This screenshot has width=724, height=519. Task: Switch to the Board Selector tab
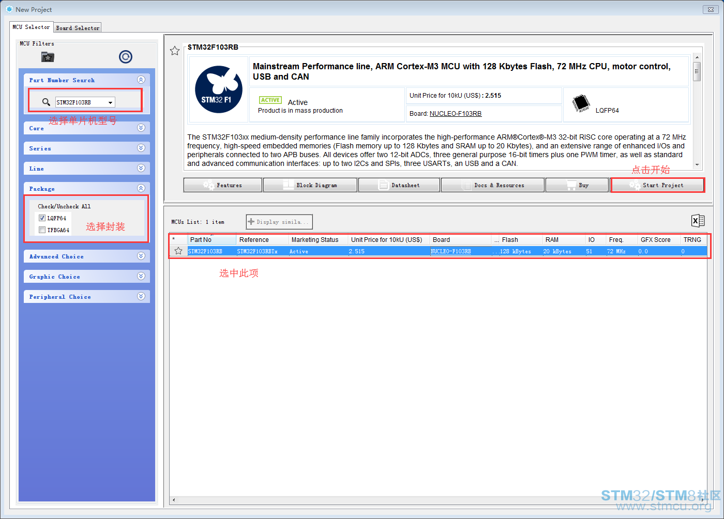[x=78, y=28]
